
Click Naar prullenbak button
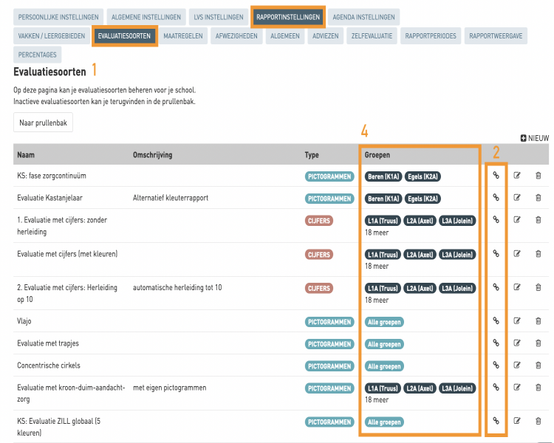tap(43, 123)
